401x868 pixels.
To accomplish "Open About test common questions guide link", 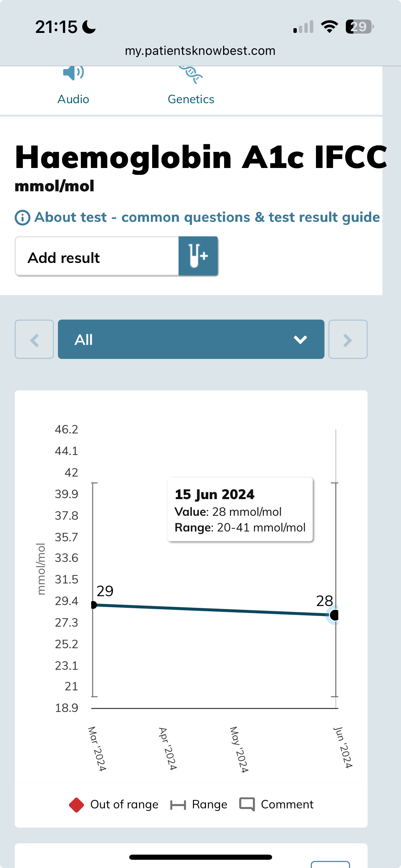I will [207, 217].
